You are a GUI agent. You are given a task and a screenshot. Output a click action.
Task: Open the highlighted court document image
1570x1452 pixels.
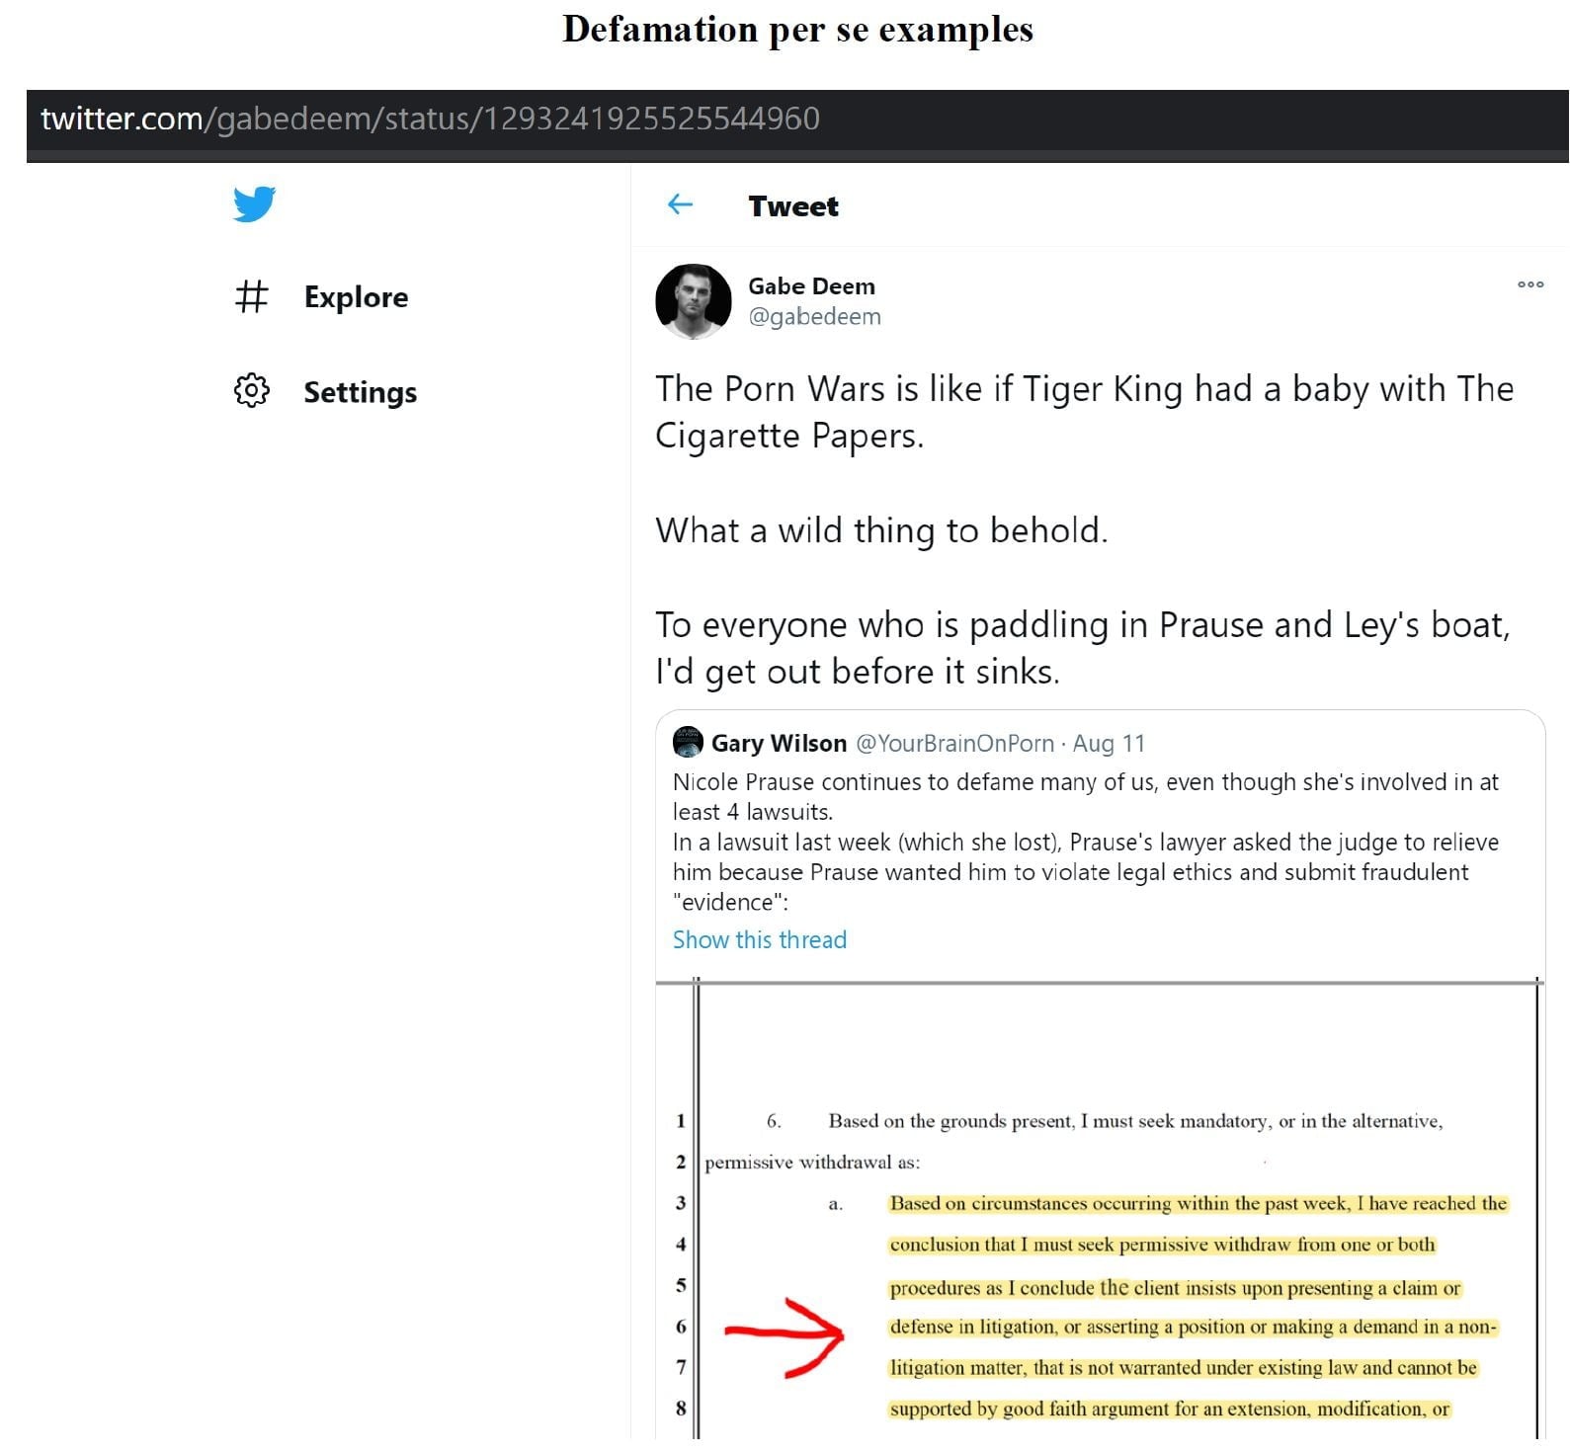[1100, 1208]
